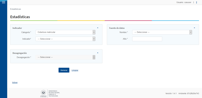Click the Año input field
The height and width of the screenshot is (98, 202).
coord(147,39)
